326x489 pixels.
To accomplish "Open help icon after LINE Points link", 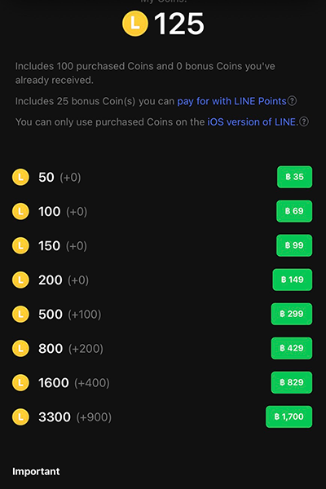I will tap(292, 101).
